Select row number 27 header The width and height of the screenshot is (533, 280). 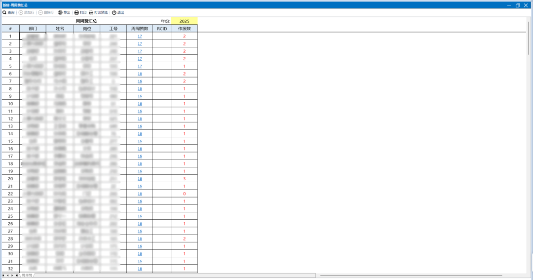pos(10,231)
